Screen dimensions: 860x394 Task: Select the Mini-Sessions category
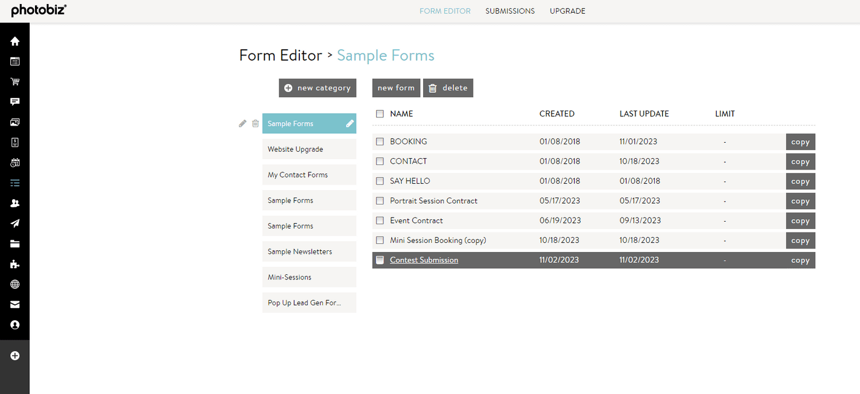[309, 277]
